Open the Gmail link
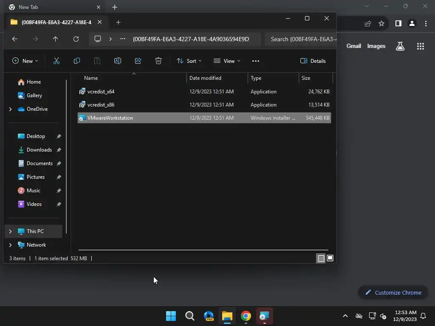The image size is (435, 326). click(x=354, y=46)
